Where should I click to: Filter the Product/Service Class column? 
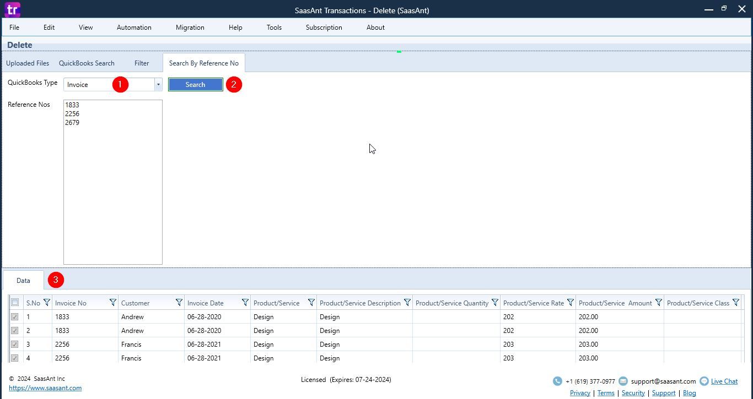tap(736, 303)
